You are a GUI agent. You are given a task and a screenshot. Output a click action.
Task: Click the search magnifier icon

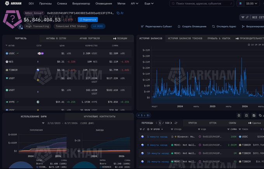[x=173, y=3]
